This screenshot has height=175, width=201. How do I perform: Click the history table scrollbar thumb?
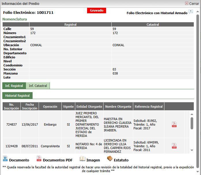[192, 123]
